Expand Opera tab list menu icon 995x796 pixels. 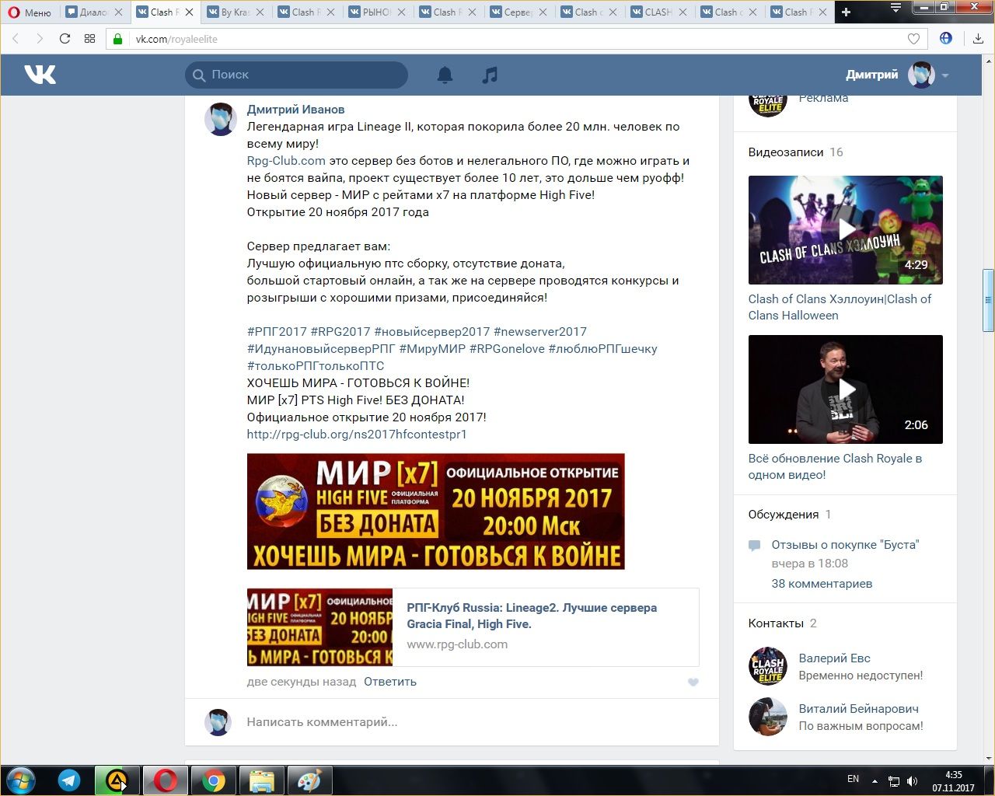pyautogui.click(x=895, y=9)
